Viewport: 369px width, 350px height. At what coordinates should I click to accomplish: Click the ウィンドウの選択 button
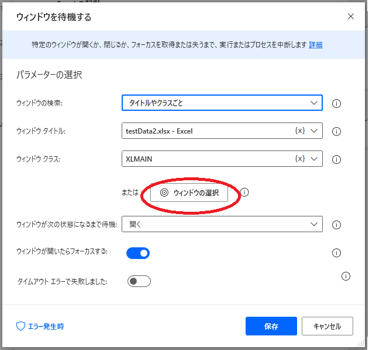pos(189,193)
